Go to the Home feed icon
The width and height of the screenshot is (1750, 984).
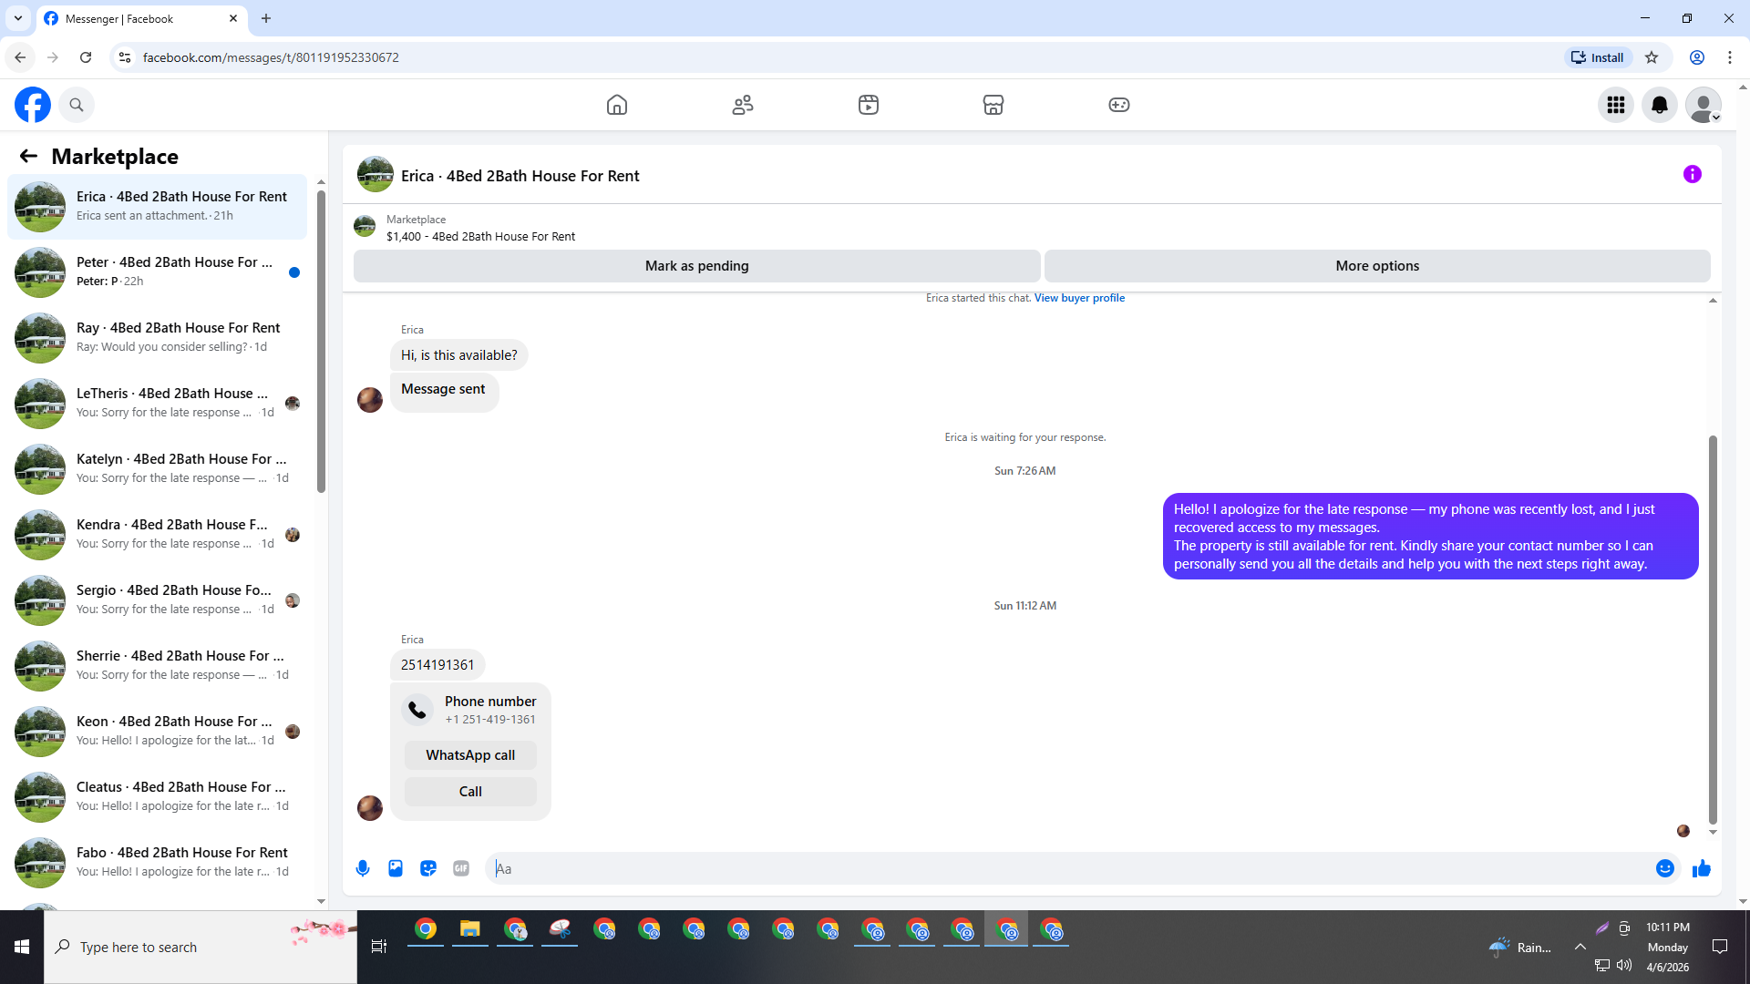pos(617,105)
